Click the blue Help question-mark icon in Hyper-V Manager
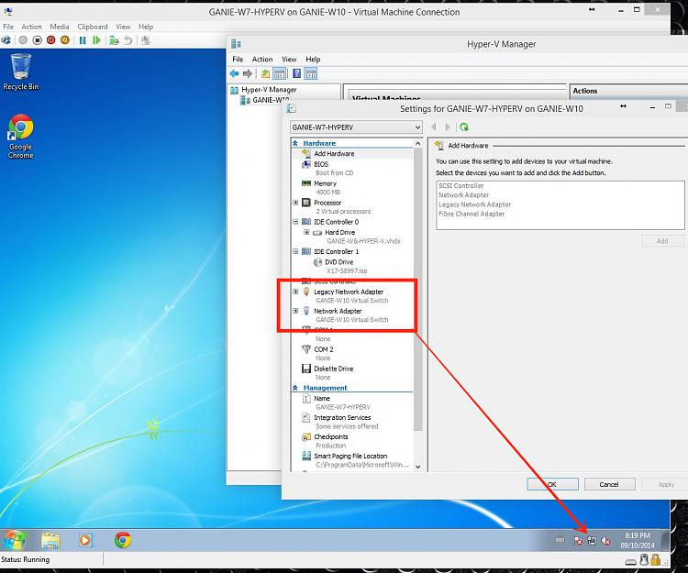The width and height of the screenshot is (688, 573). tap(297, 73)
